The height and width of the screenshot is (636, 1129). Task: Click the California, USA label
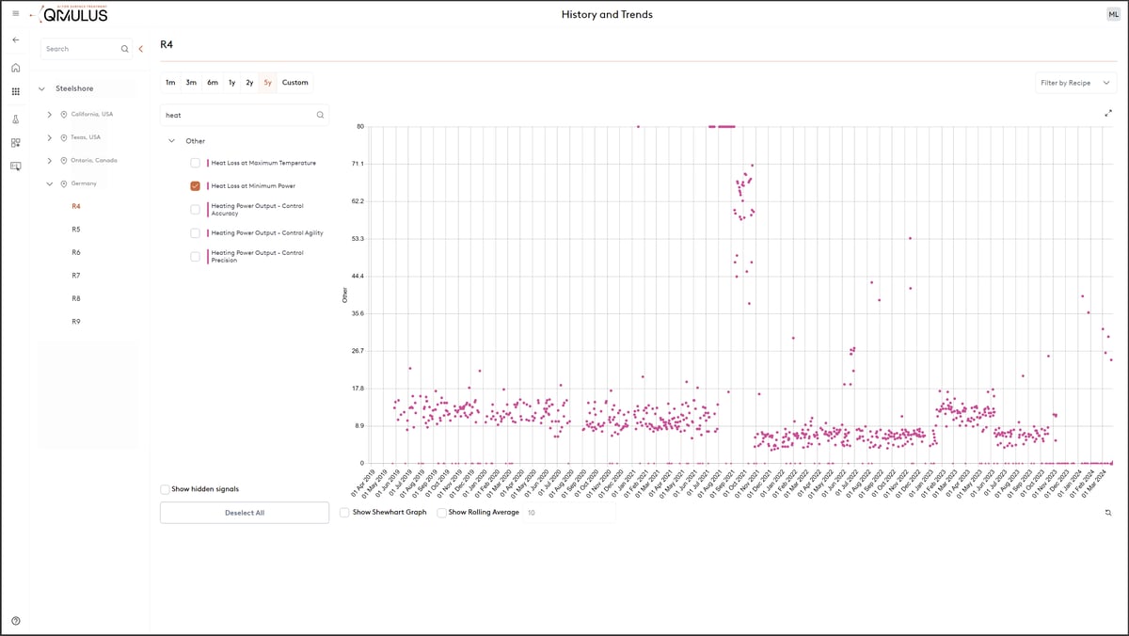(x=92, y=114)
